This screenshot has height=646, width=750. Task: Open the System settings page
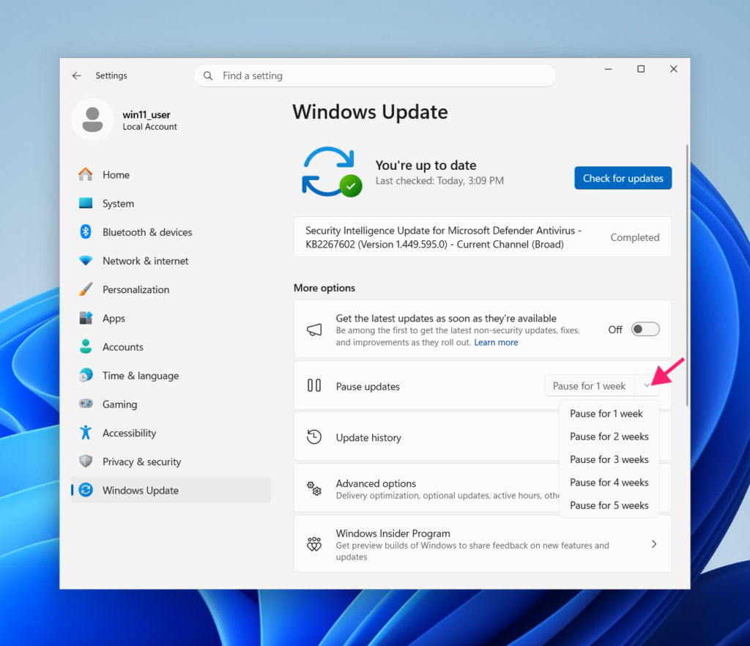171,203
